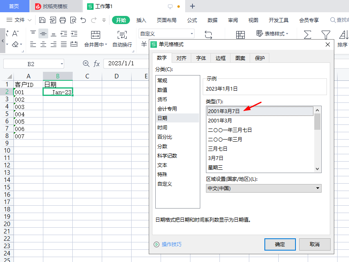This screenshot has width=349, height=262.
Task: Open Print Preview icon
Action: [73, 20]
